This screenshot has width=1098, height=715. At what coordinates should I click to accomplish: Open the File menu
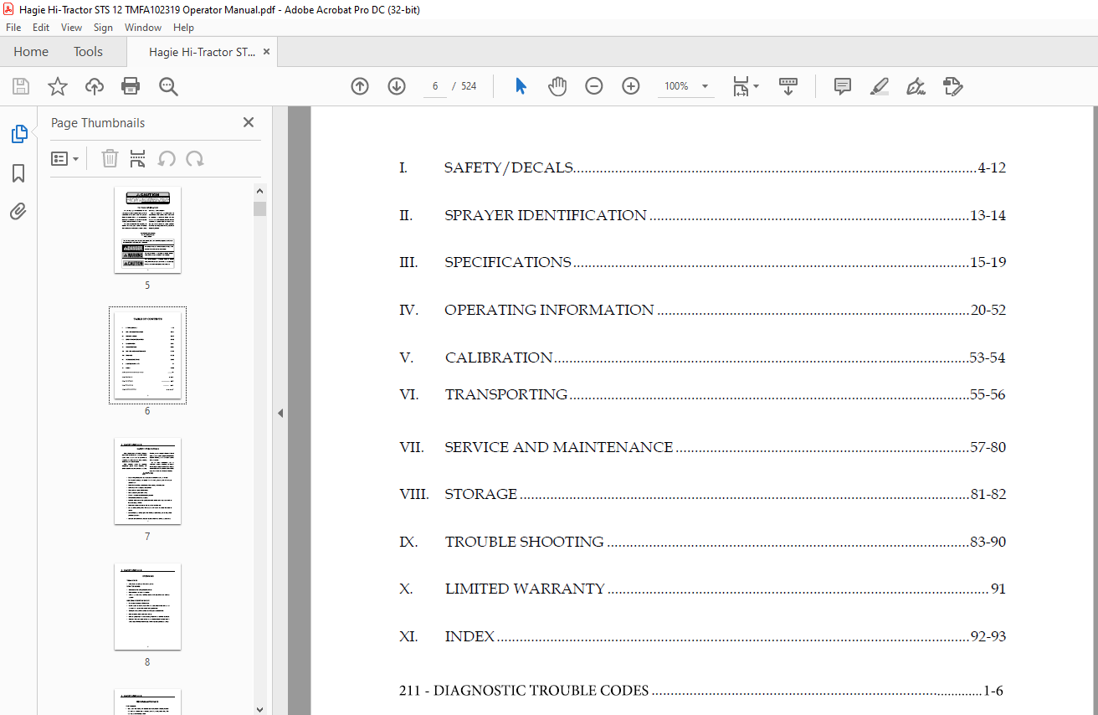[x=13, y=28]
